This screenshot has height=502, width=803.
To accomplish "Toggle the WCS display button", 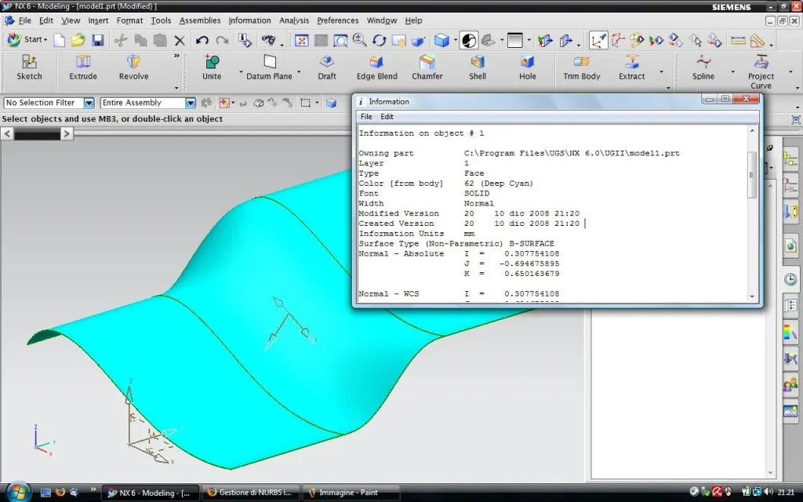I will (598, 40).
